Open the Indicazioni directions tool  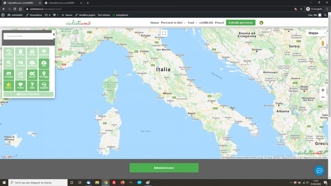(x=44, y=53)
